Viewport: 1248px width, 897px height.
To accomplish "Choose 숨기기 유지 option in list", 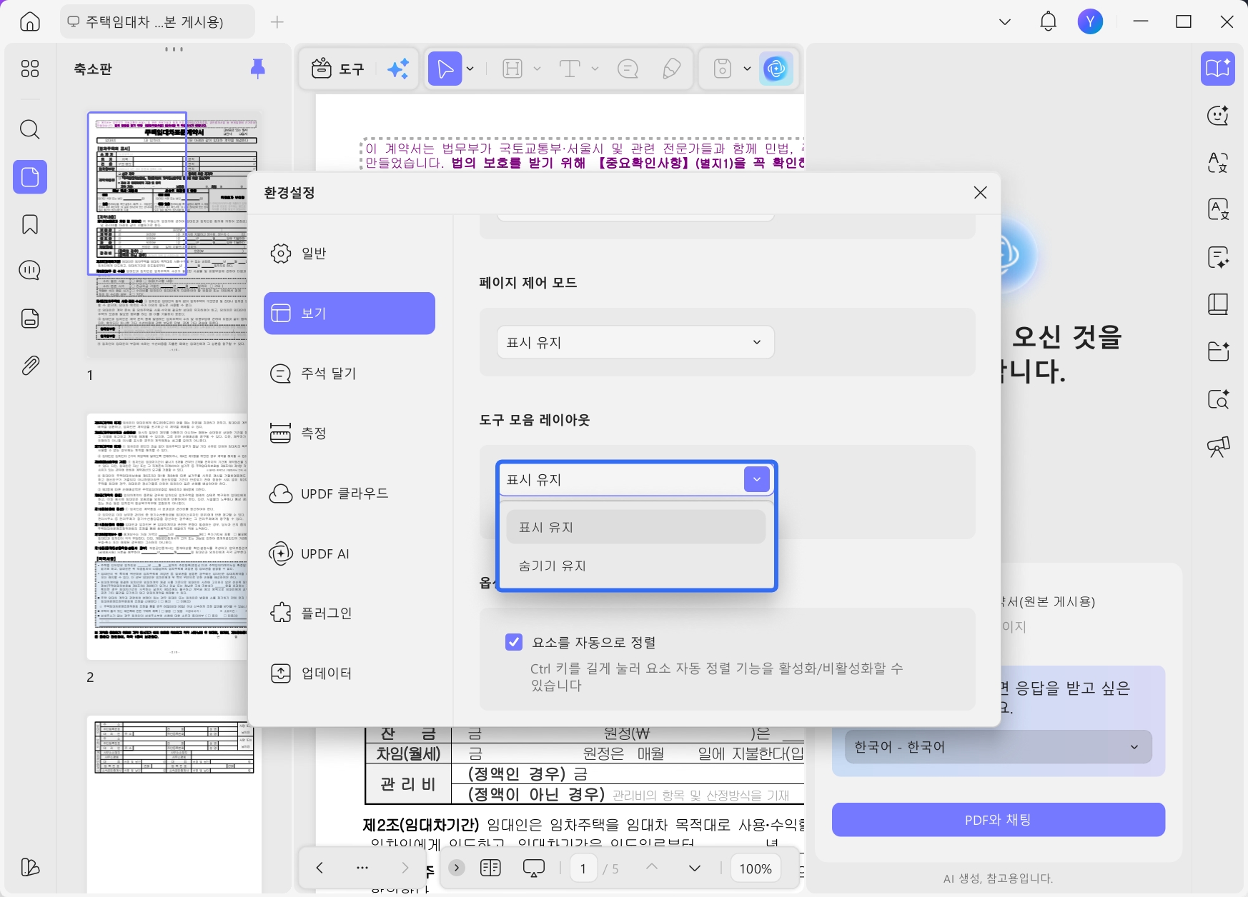I will click(x=635, y=566).
